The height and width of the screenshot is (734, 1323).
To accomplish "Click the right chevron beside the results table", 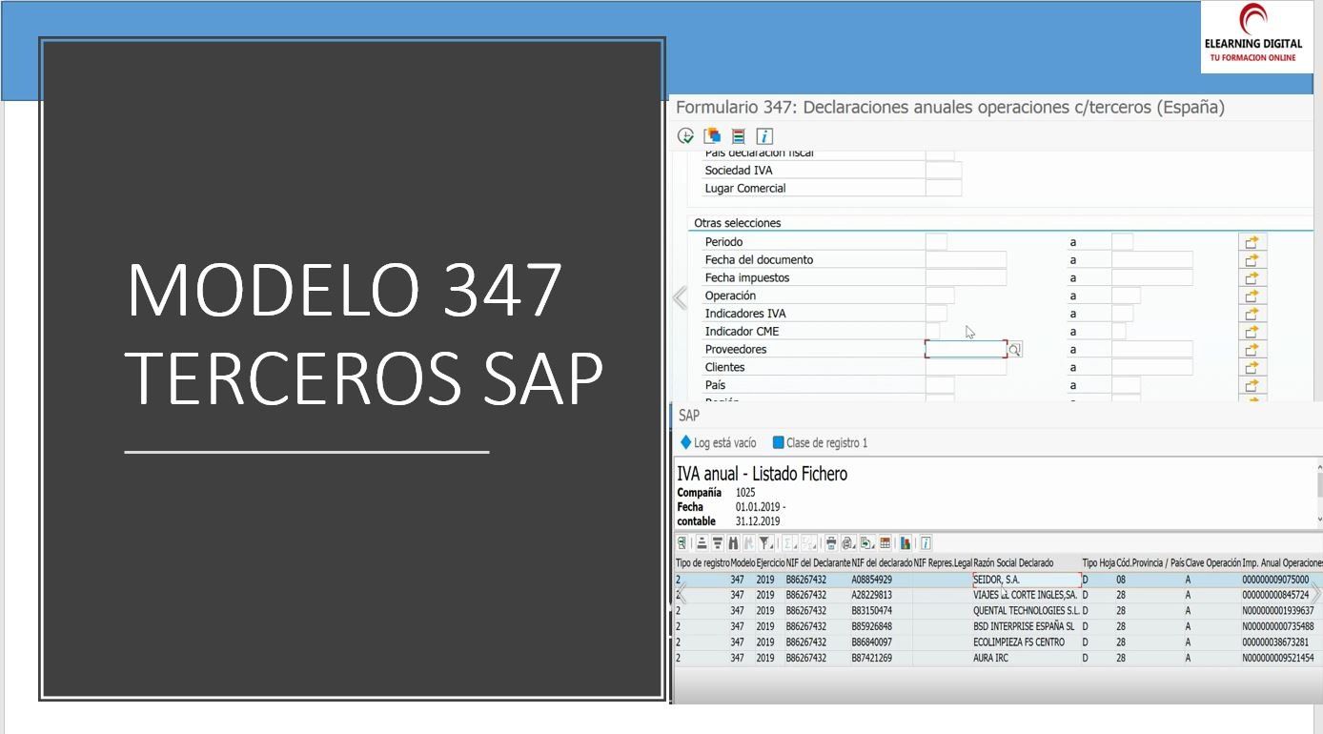I will pyautogui.click(x=1317, y=593).
